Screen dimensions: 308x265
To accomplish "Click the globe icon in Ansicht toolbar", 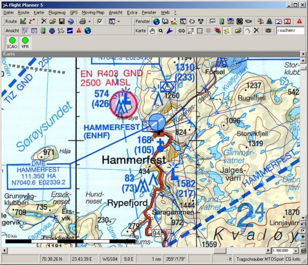I will point(88,31).
